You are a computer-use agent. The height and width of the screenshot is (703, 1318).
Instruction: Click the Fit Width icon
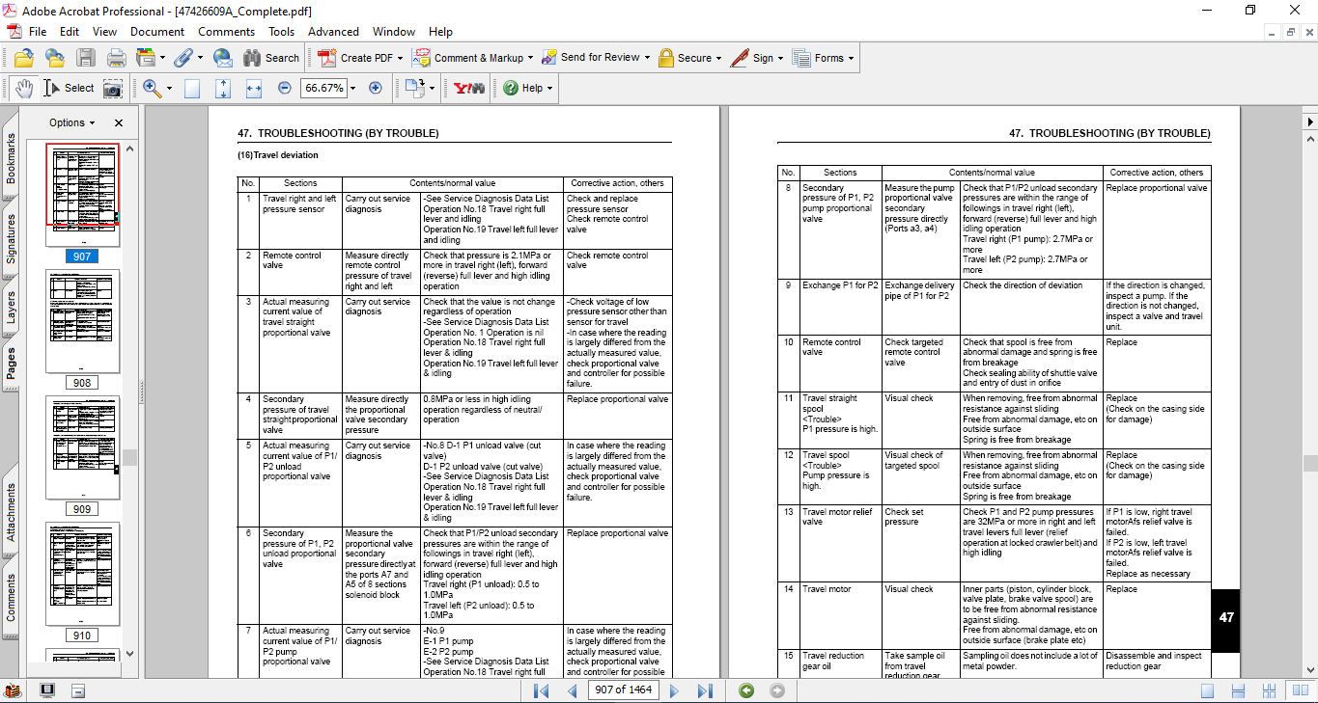(x=254, y=88)
